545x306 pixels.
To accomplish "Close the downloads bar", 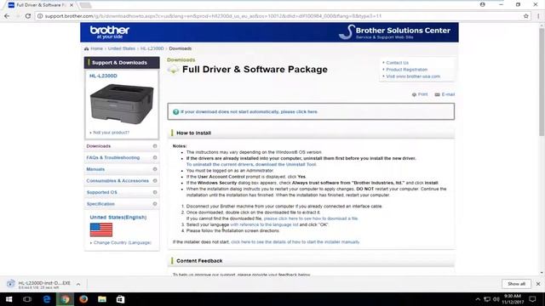I will pos(538,284).
